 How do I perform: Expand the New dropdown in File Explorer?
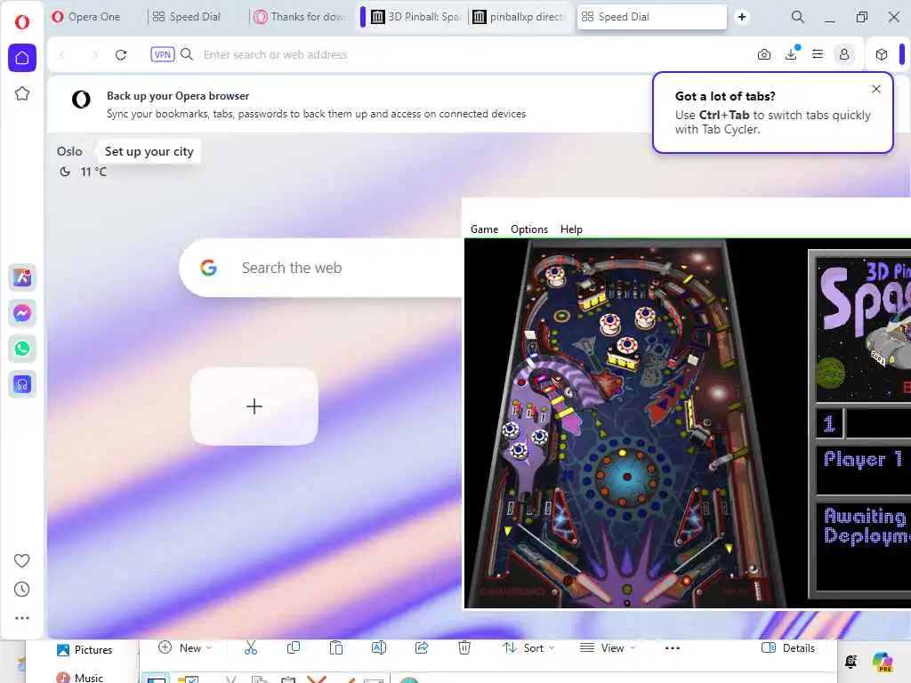(x=185, y=648)
